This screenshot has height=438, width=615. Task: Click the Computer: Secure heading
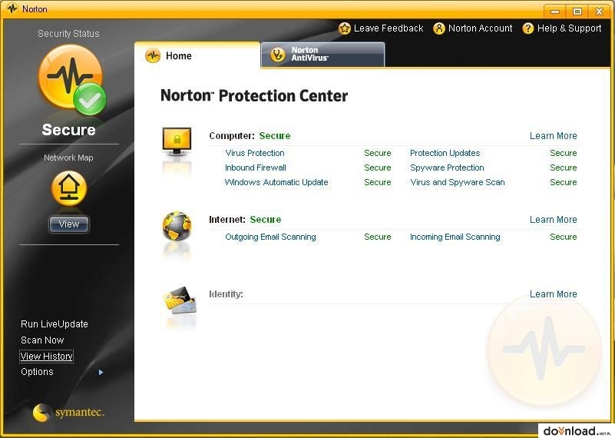click(x=250, y=136)
